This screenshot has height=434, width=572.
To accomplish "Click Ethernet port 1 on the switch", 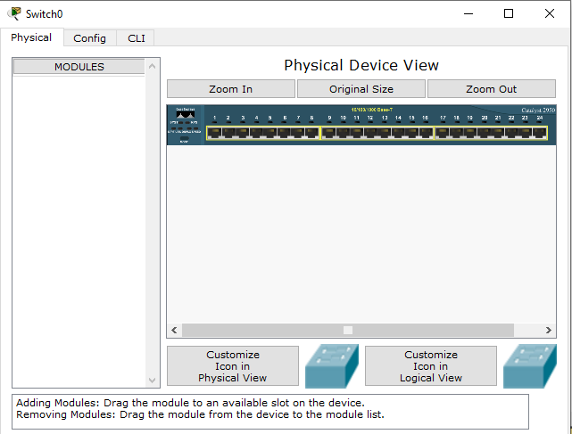I will pos(214,133).
